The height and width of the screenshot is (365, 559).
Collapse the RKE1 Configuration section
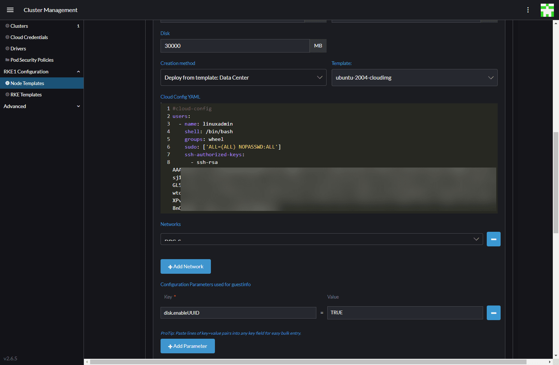pos(78,72)
